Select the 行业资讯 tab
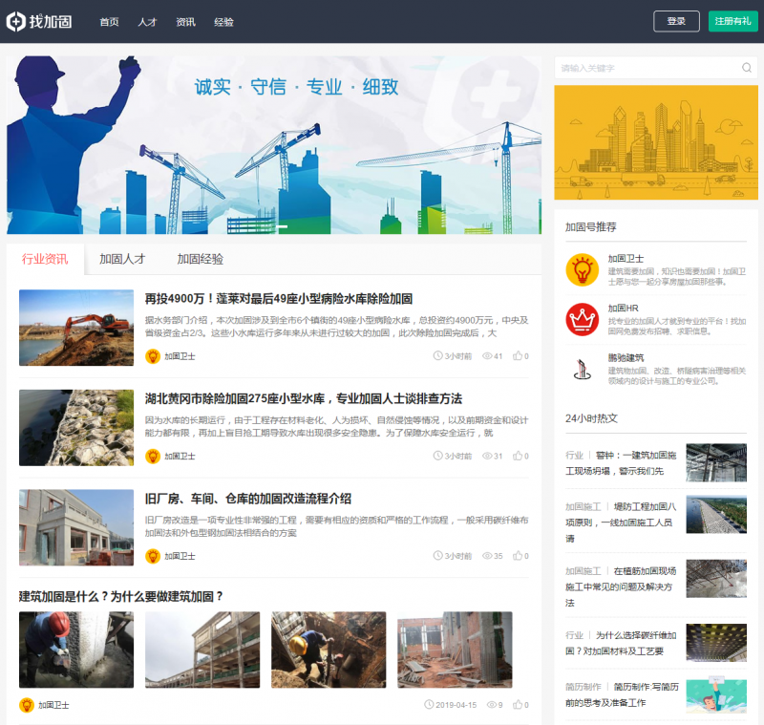 point(45,259)
